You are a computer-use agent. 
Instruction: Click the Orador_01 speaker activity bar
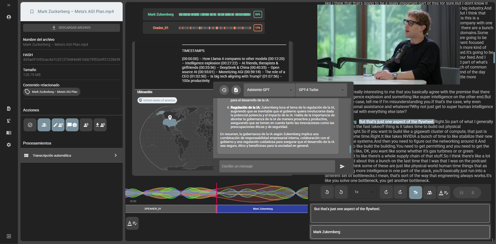click(x=215, y=28)
